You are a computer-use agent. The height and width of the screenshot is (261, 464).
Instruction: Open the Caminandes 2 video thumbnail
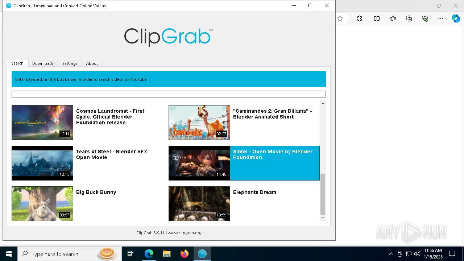[199, 123]
